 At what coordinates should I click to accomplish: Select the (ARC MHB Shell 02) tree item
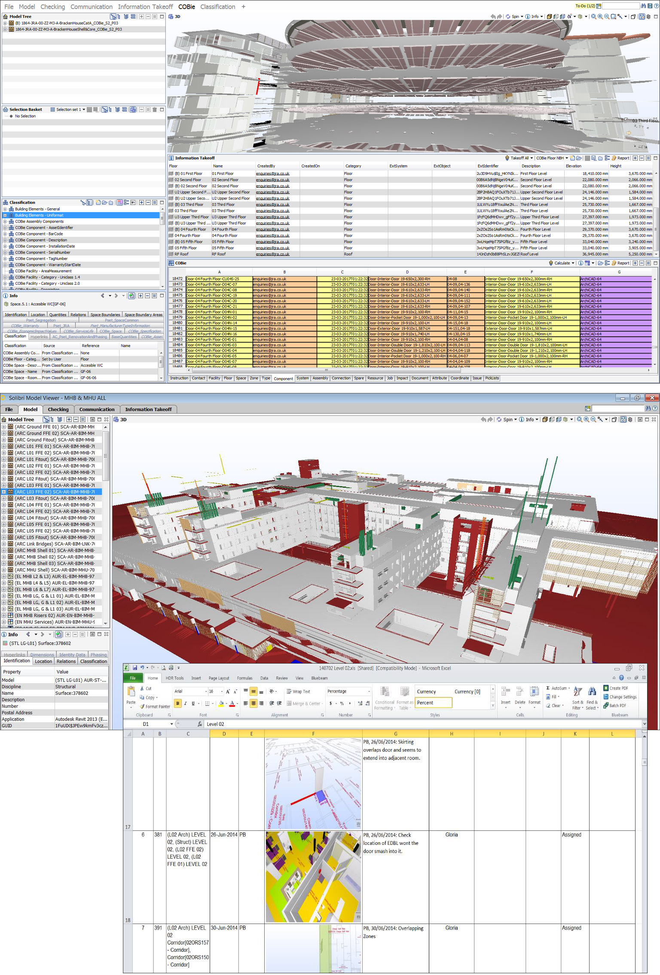55,557
